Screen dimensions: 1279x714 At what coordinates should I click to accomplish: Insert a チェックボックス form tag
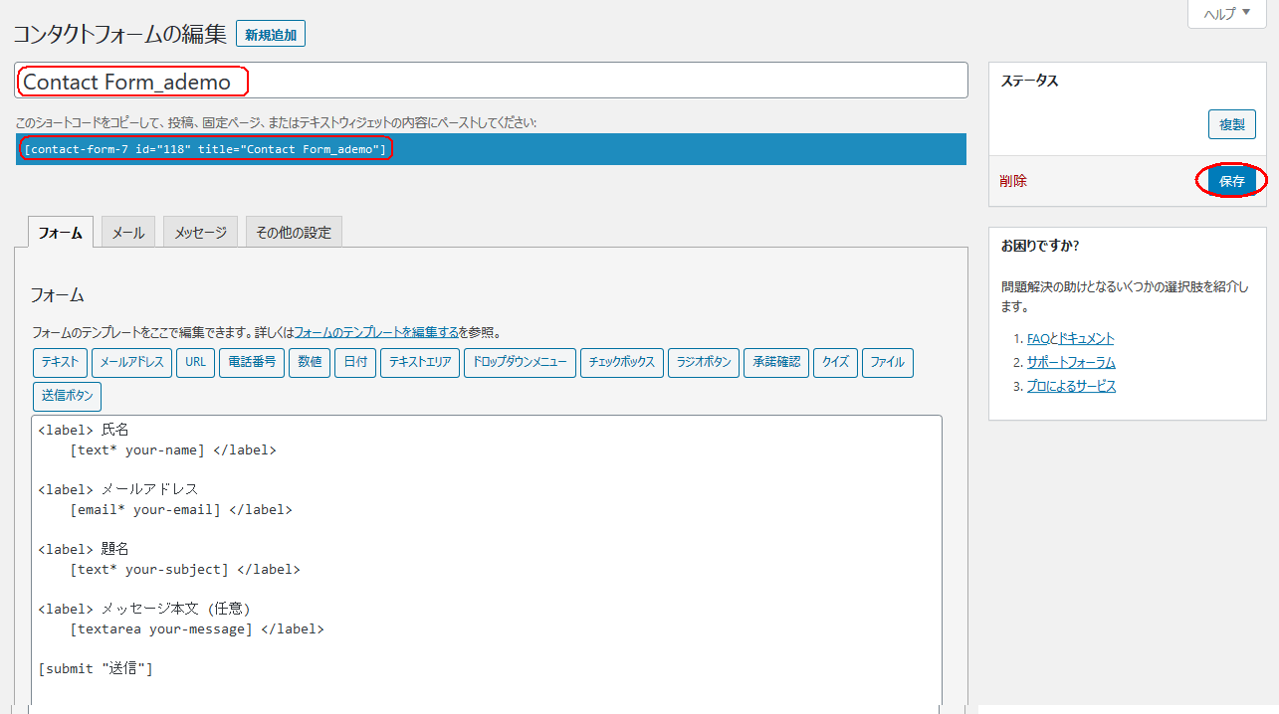622,362
